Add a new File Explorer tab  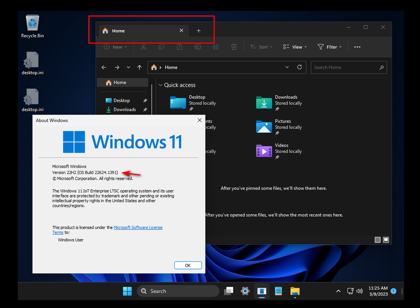tap(199, 31)
